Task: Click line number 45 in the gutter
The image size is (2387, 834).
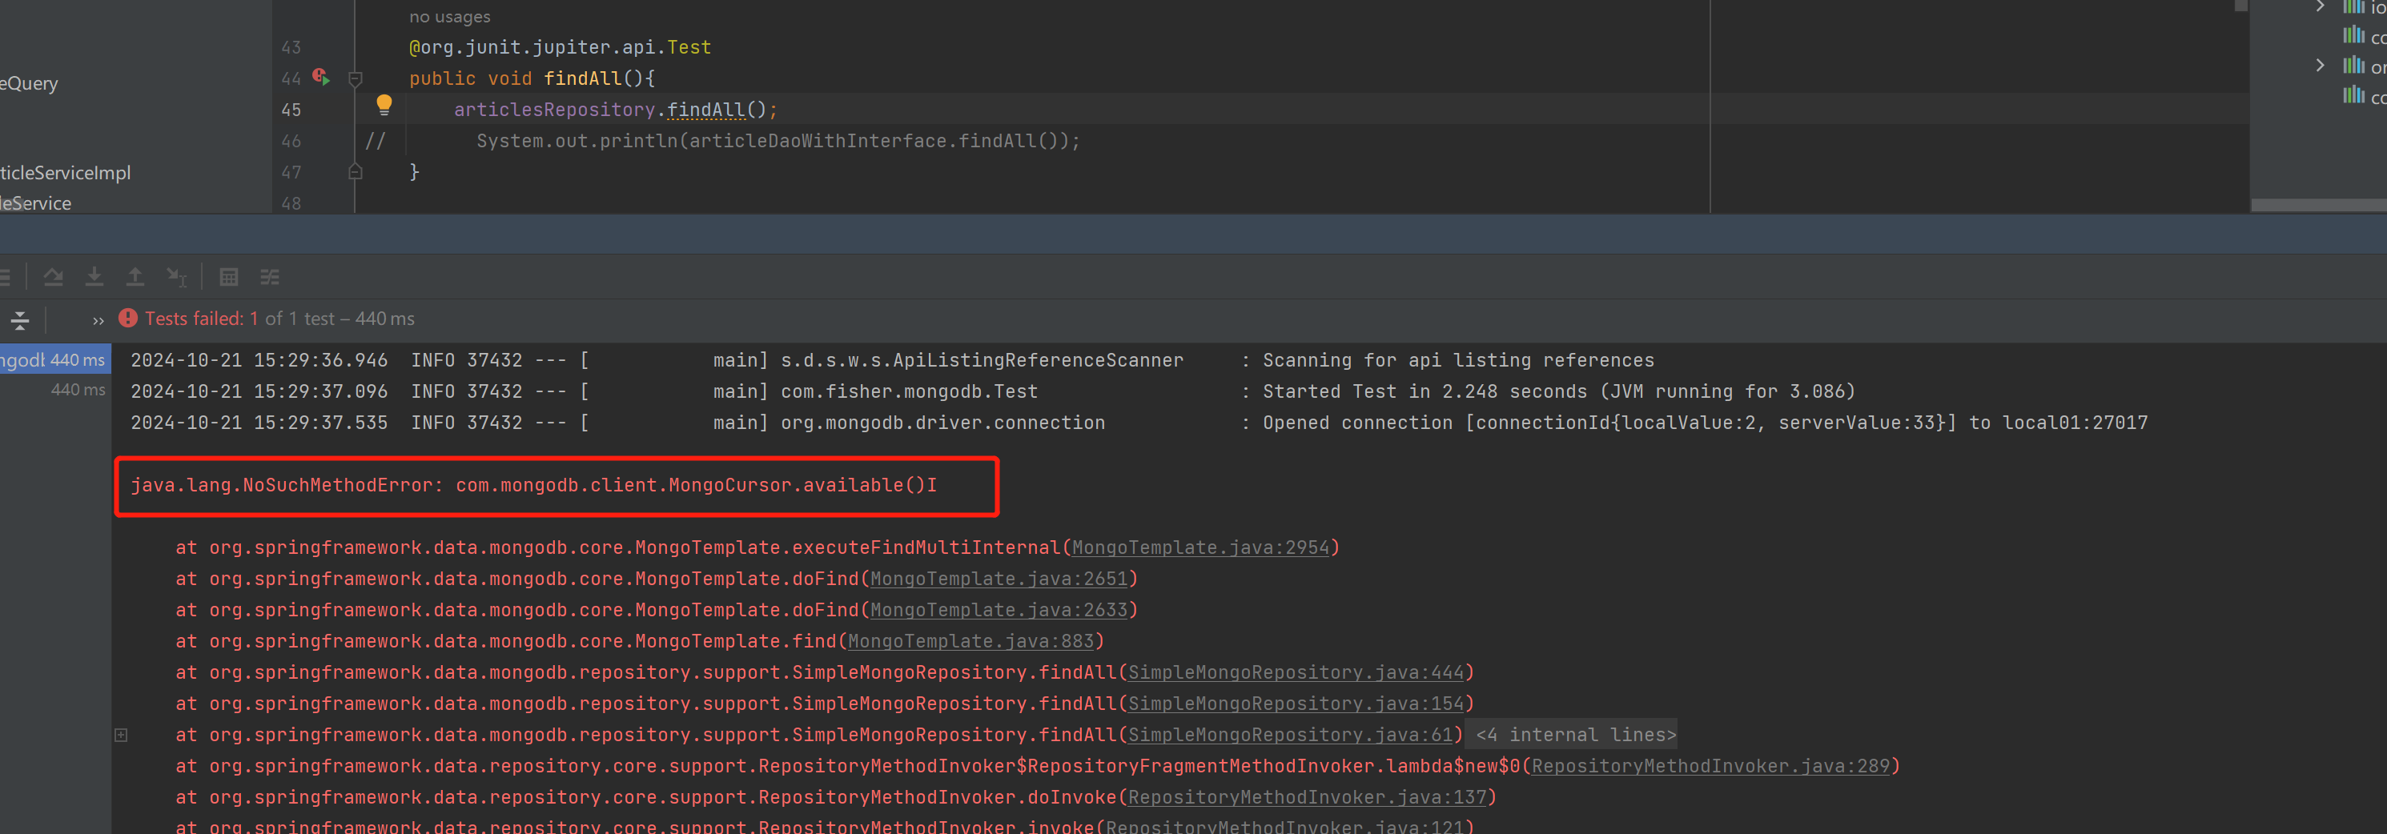Action: click(x=291, y=110)
